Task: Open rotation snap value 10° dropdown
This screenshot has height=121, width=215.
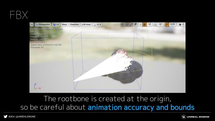Action: [160, 25]
